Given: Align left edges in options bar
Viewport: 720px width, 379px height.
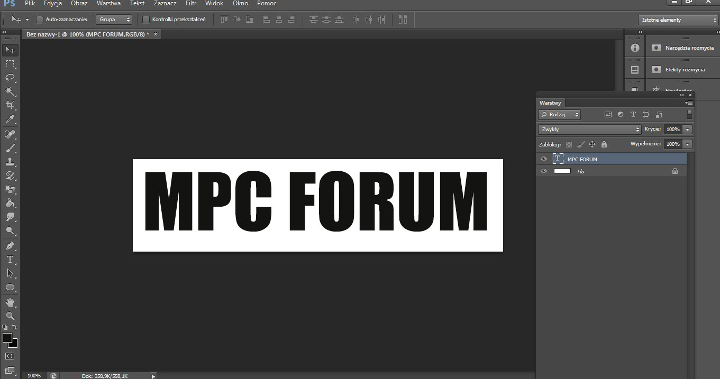Looking at the screenshot, I should click(x=266, y=20).
